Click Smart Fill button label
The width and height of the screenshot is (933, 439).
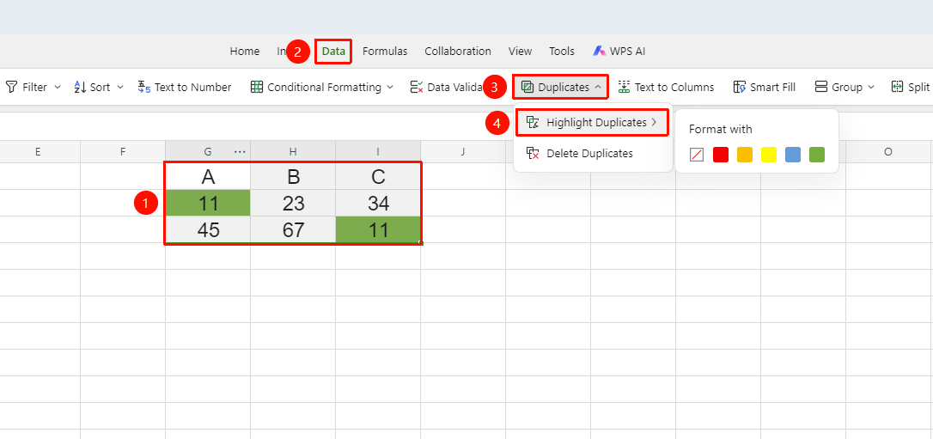click(x=773, y=87)
